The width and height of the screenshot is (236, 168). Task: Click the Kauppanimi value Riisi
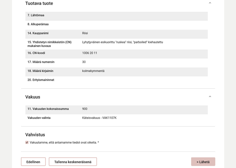pos(85,33)
